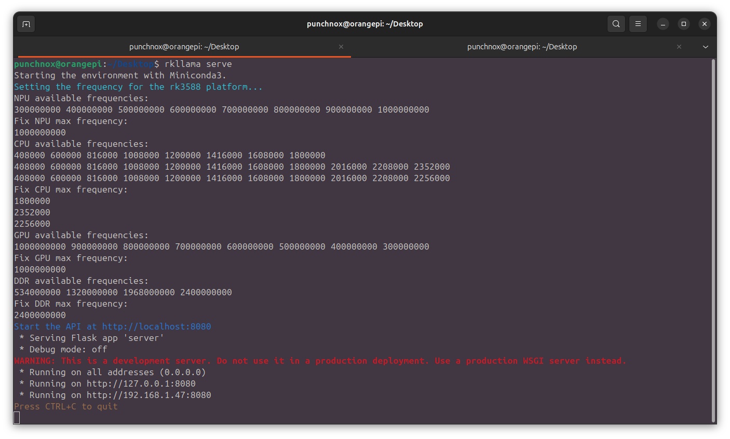Image resolution: width=730 pixels, height=439 pixels.
Task: Expand the tab list dropdown arrow
Action: point(706,47)
